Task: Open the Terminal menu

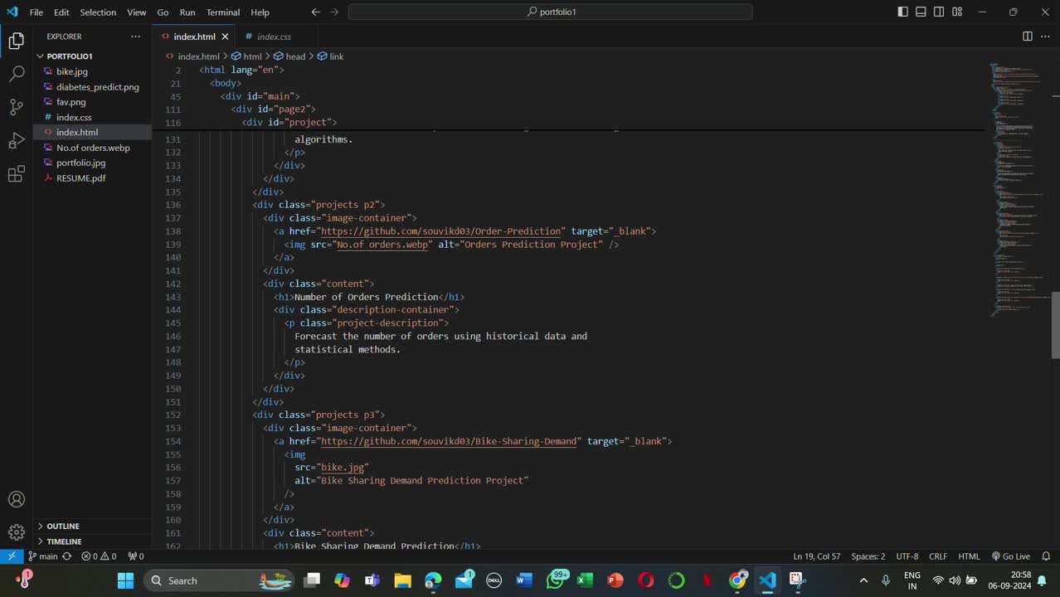Action: 222,12
